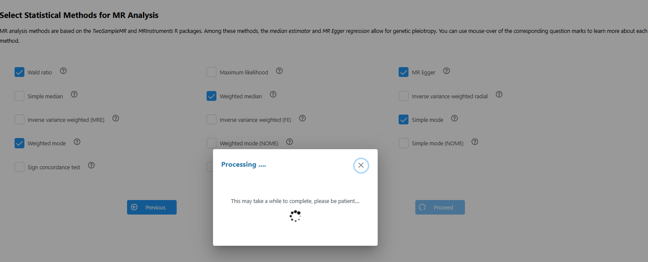This screenshot has height=262, width=648.
Task: Enable the Maximum likelihood checkbox
Action: coord(211,72)
